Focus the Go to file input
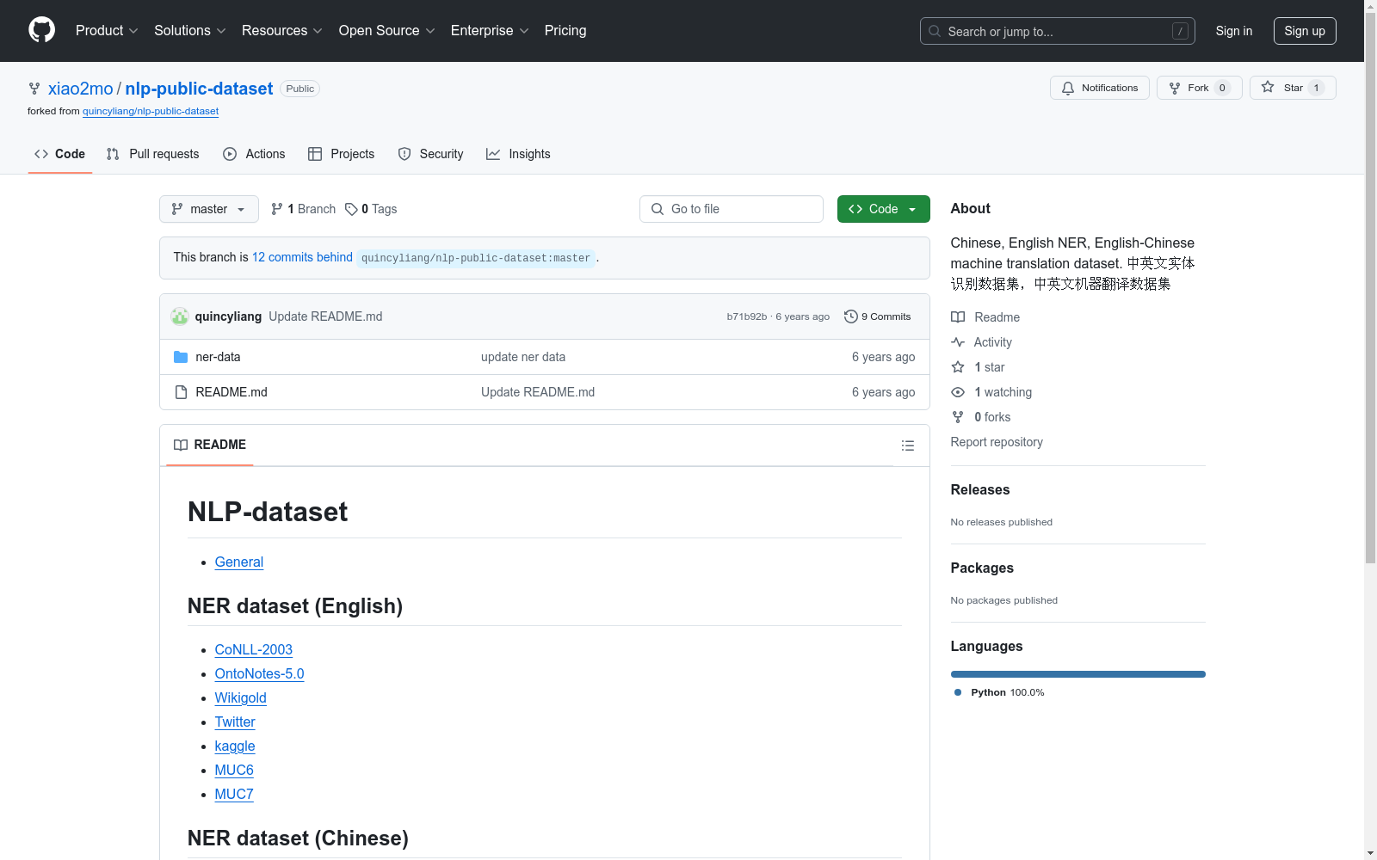 732,209
